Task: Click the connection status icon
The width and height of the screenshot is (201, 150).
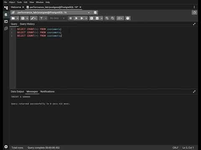Action: pos(13,12)
